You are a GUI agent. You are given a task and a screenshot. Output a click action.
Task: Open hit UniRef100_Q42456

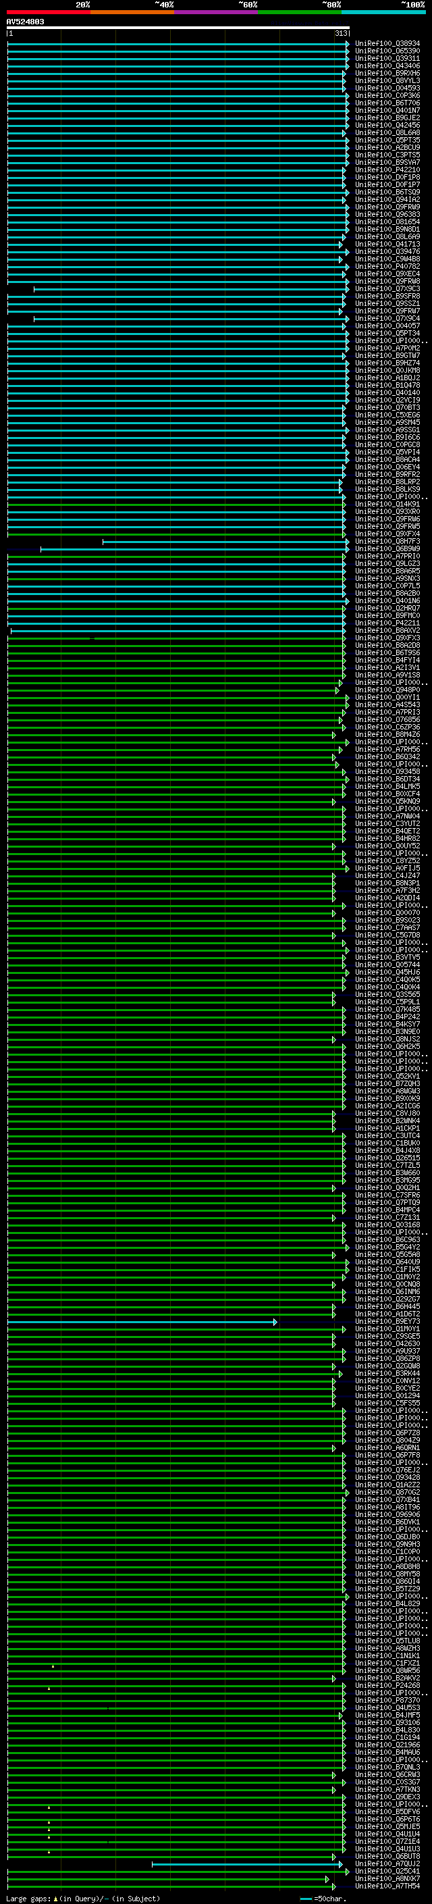(387, 125)
